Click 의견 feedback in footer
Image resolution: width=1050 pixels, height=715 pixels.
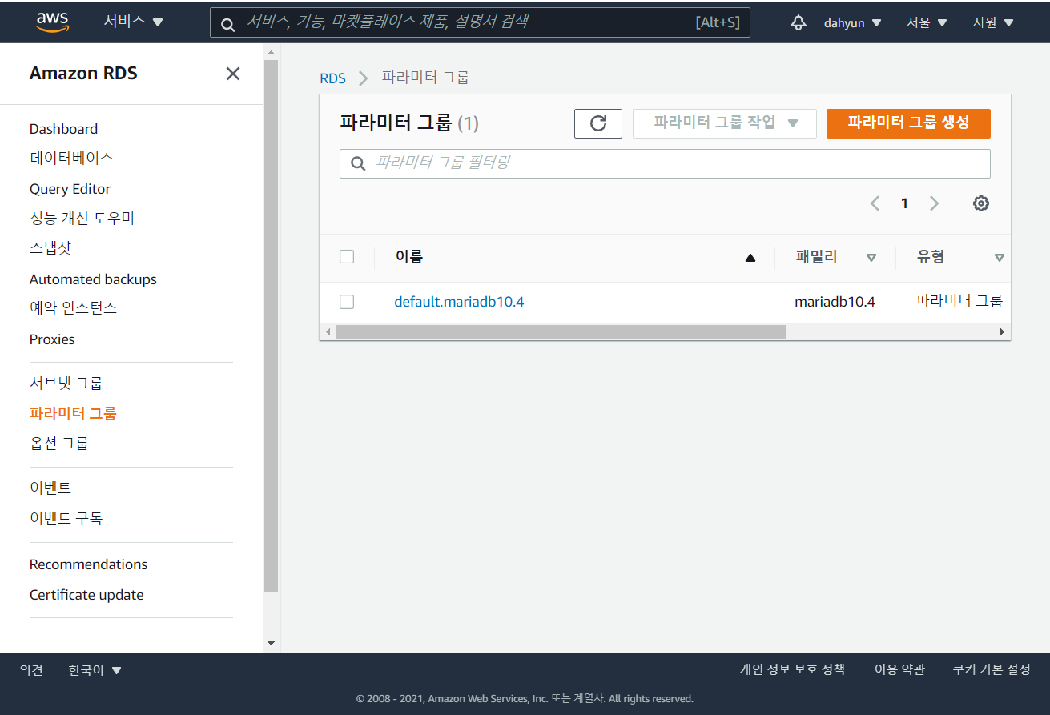pyautogui.click(x=31, y=670)
